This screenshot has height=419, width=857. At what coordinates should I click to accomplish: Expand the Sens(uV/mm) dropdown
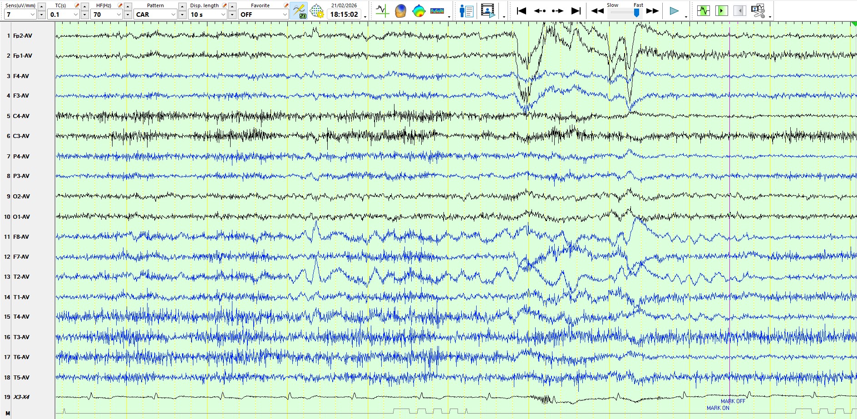pos(32,15)
